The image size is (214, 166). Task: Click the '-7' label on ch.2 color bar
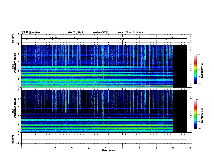[199, 129]
